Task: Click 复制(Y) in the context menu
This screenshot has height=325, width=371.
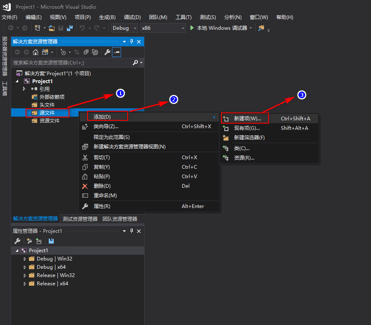Action: click(x=148, y=167)
